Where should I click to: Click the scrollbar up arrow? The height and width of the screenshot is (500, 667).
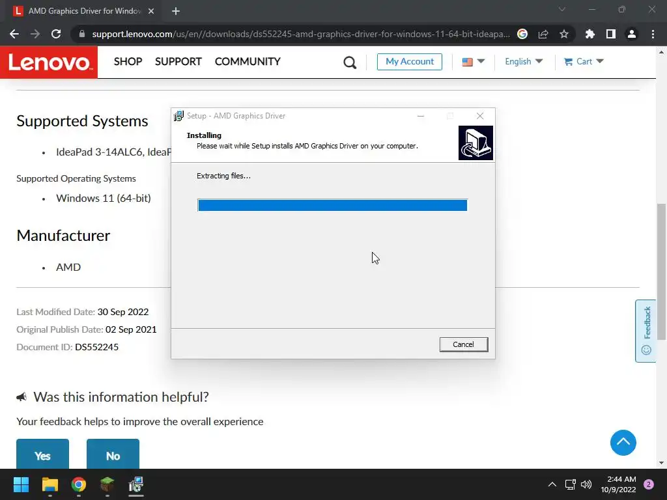661,52
